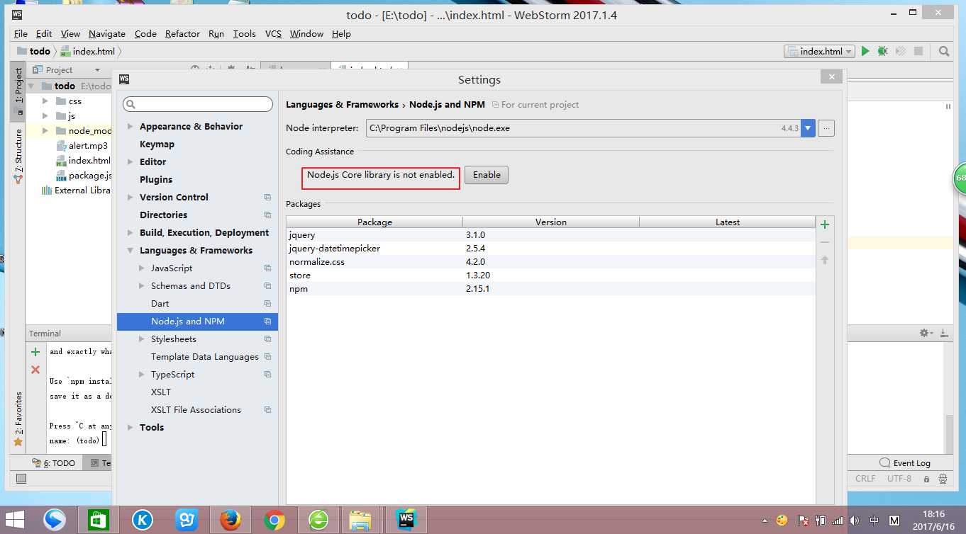Click CRLF line separator in status bar
Viewport: 966px width, 534px height.
(x=865, y=479)
